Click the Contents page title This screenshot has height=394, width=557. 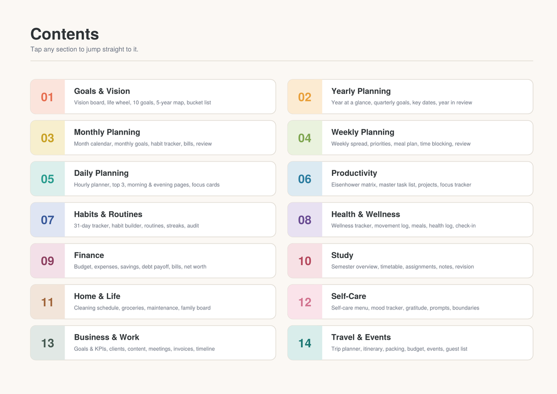pyautogui.click(x=65, y=34)
